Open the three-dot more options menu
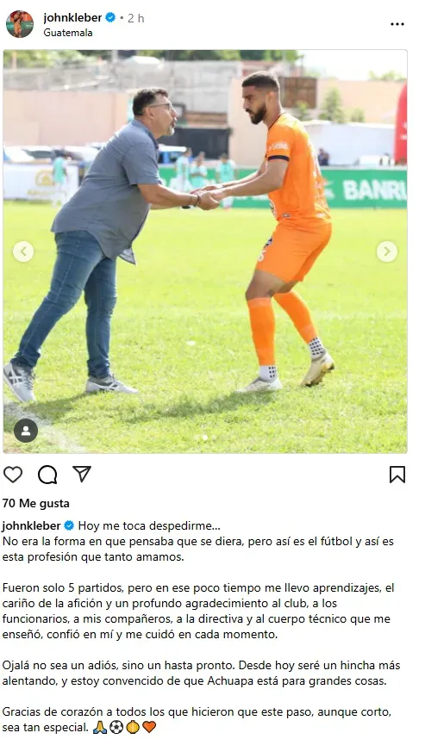 click(397, 24)
